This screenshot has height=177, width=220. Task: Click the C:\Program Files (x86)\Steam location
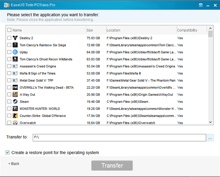pyautogui.click(x=127, y=101)
